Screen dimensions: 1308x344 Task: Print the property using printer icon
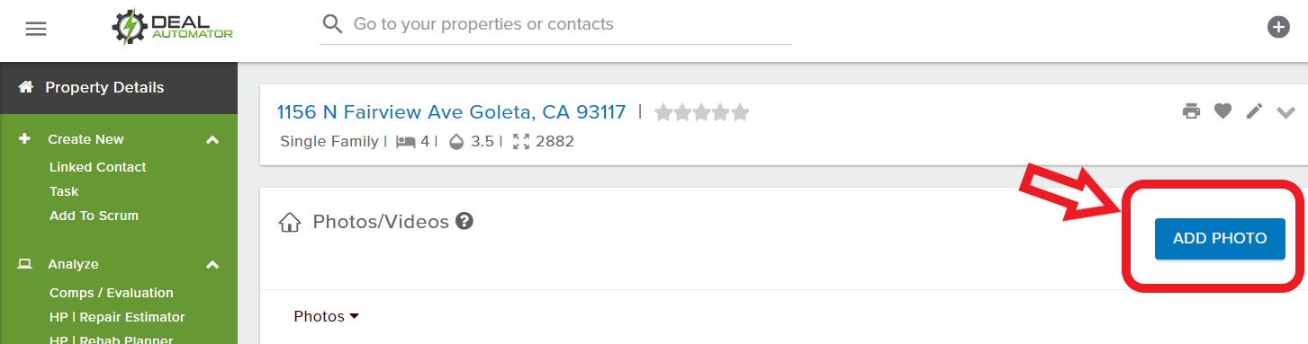1192,111
